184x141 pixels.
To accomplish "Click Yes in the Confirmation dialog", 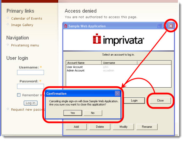I will [73, 113].
